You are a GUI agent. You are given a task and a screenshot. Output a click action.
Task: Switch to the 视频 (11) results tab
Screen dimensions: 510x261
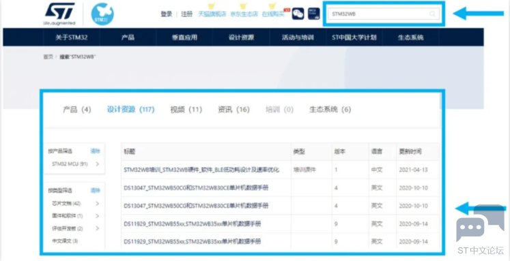186,110
